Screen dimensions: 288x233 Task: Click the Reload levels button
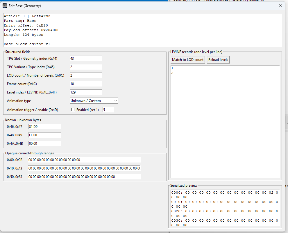pos(218,60)
